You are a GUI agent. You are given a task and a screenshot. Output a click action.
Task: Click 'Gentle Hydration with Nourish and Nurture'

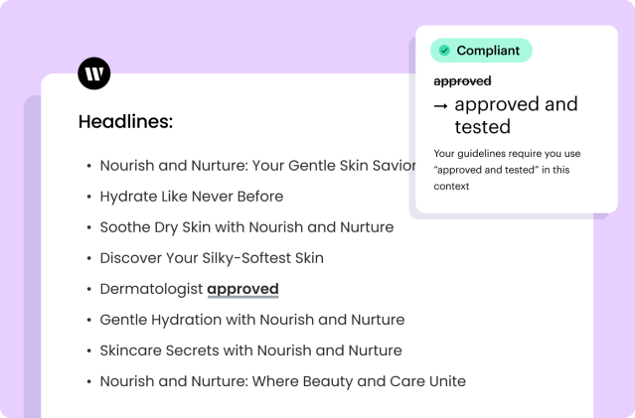(x=252, y=320)
